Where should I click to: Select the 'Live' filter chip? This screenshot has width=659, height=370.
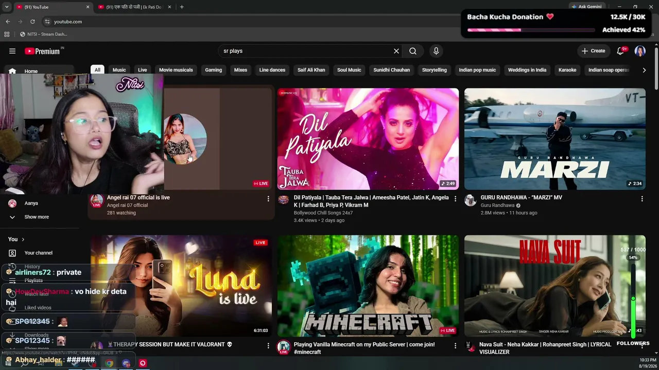click(x=143, y=70)
